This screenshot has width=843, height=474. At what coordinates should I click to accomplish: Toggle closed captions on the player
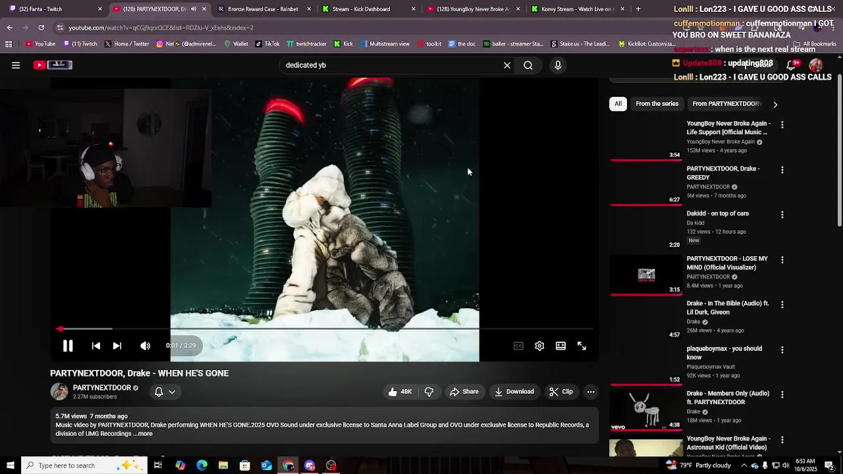(518, 346)
